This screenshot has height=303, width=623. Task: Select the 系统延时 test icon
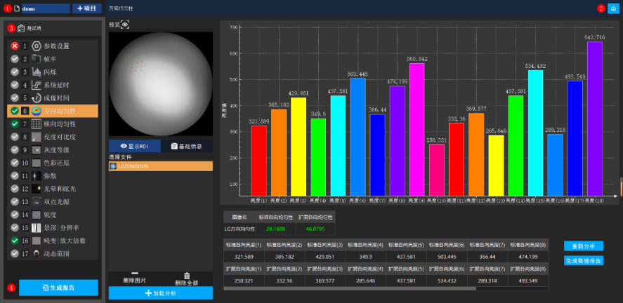tap(37, 85)
